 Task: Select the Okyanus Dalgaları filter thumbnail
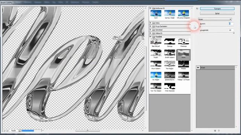point(183,13)
